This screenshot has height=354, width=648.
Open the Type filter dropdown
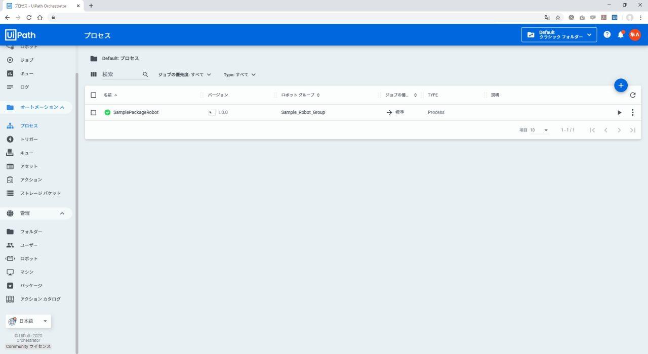tap(240, 74)
